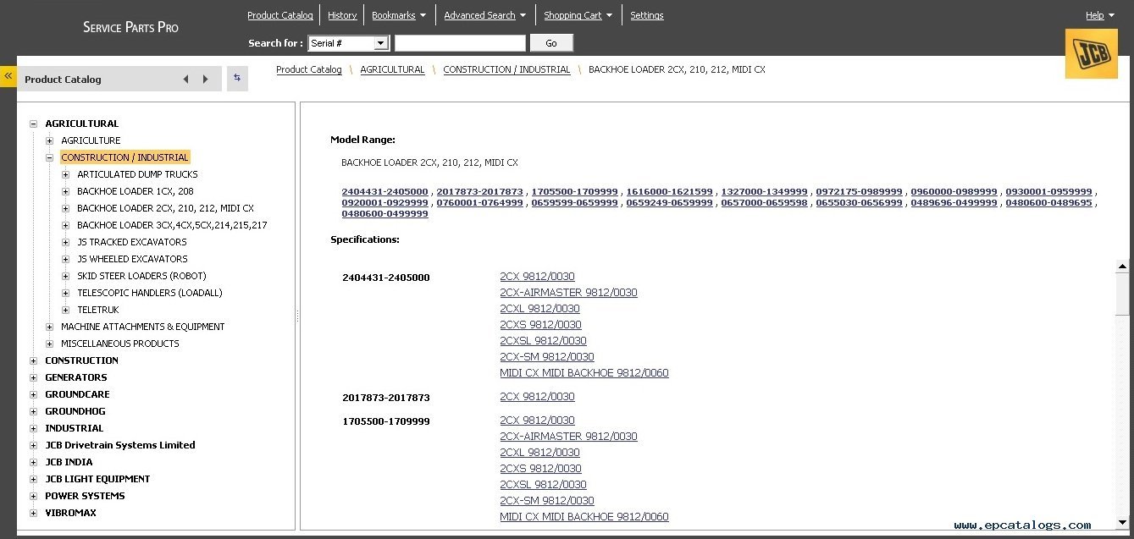This screenshot has height=539, width=1134.
Task: Expand the GENERATORS tree node
Action: point(34,377)
